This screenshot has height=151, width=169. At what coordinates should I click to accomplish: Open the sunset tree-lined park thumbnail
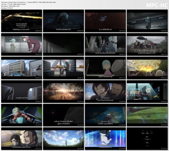tap(64, 91)
